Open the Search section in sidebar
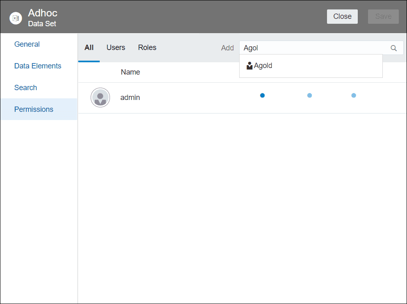 pyautogui.click(x=25, y=88)
